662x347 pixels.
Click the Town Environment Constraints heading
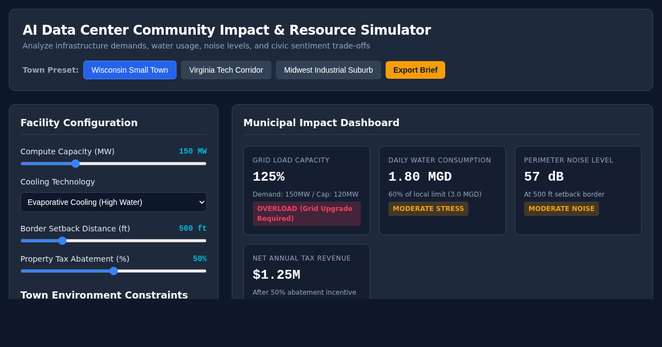point(104,295)
